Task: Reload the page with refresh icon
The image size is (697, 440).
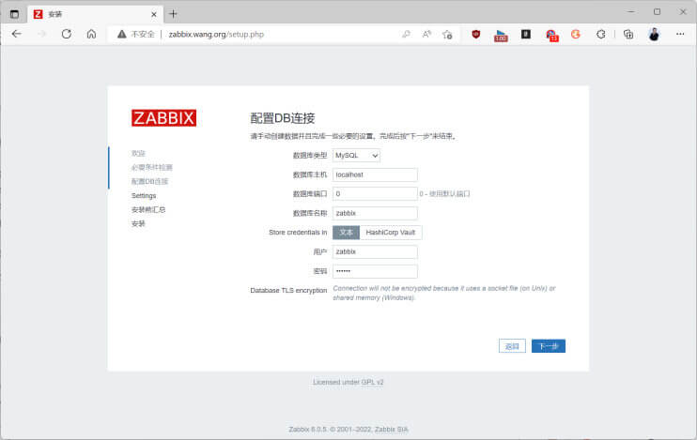Action: [x=67, y=34]
